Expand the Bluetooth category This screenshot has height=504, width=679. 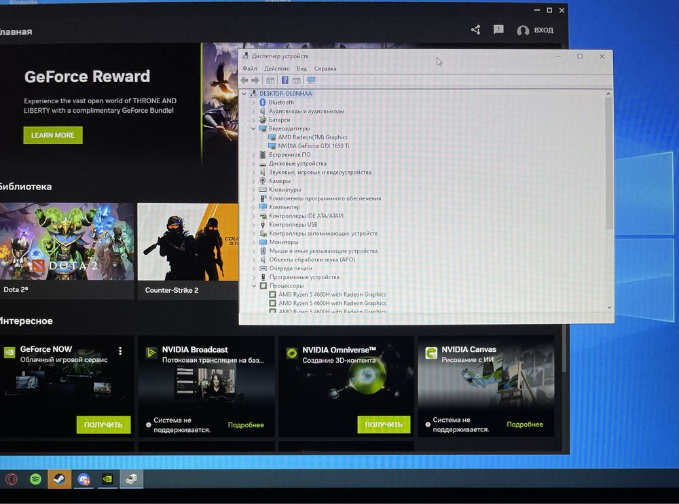point(253,103)
